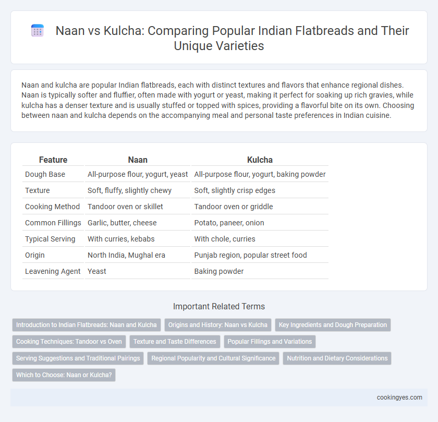Click Serving Suggestions and Traditional Pairings
The image size is (438, 422).
click(78, 358)
